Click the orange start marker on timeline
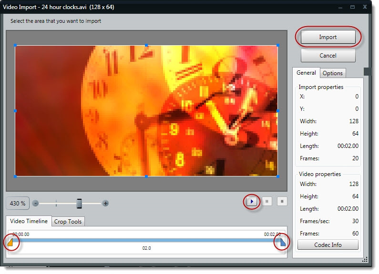 click(10, 243)
